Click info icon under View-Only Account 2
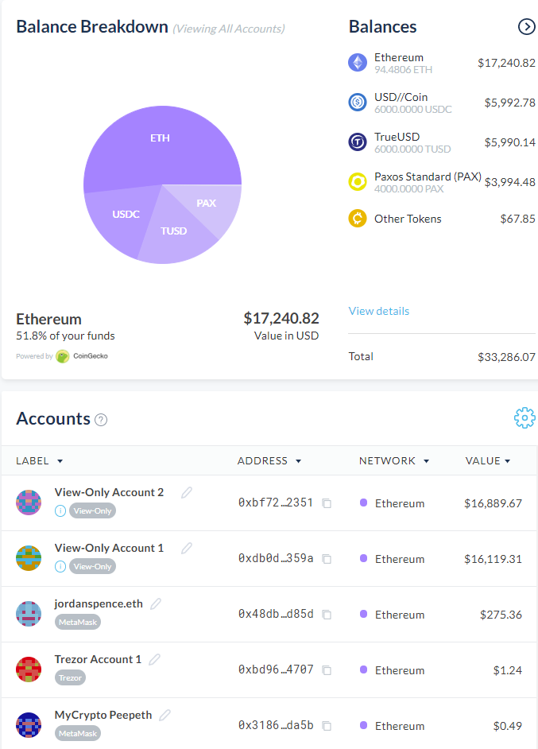Screen dimensions: 538x749 pos(60,510)
